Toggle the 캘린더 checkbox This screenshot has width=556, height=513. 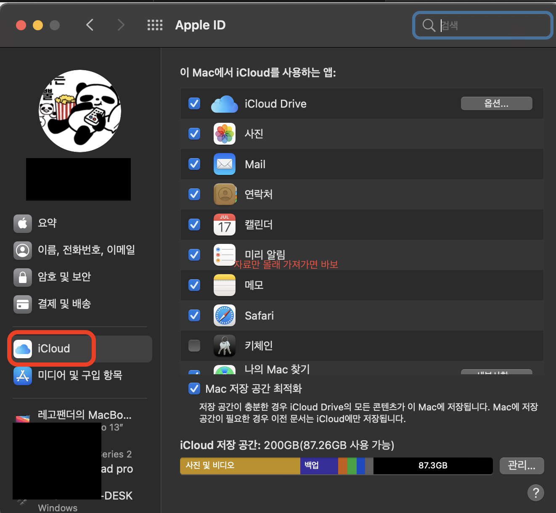coord(194,225)
